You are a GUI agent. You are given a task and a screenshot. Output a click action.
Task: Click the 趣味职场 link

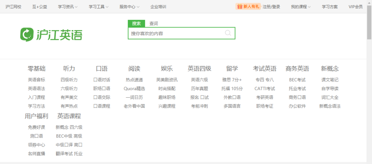[x=167, y=97]
